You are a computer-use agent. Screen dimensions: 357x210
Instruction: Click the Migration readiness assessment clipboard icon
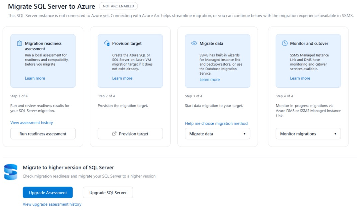[x=19, y=43]
